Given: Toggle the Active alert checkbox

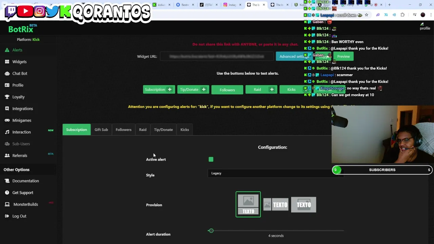Looking at the screenshot, I should (x=211, y=159).
